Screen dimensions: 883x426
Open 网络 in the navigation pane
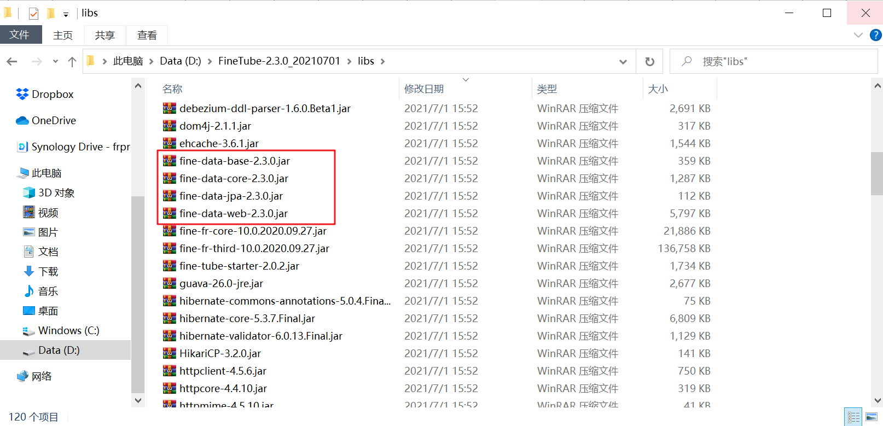(34, 376)
